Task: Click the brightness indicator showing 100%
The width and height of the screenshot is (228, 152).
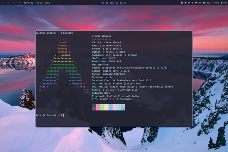Action: [207, 3]
